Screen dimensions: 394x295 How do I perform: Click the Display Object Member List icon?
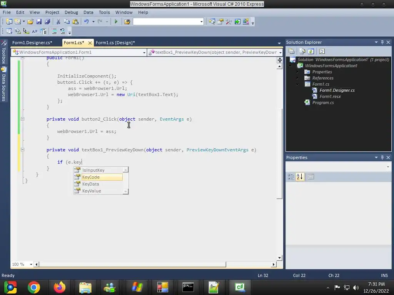pos(9,31)
